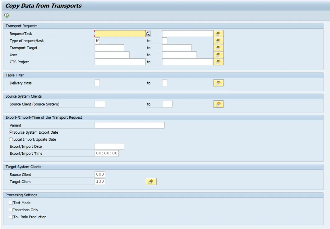330x229 pixels.
Task: Click the Execute clock icon in toolbar
Action: tap(7, 15)
